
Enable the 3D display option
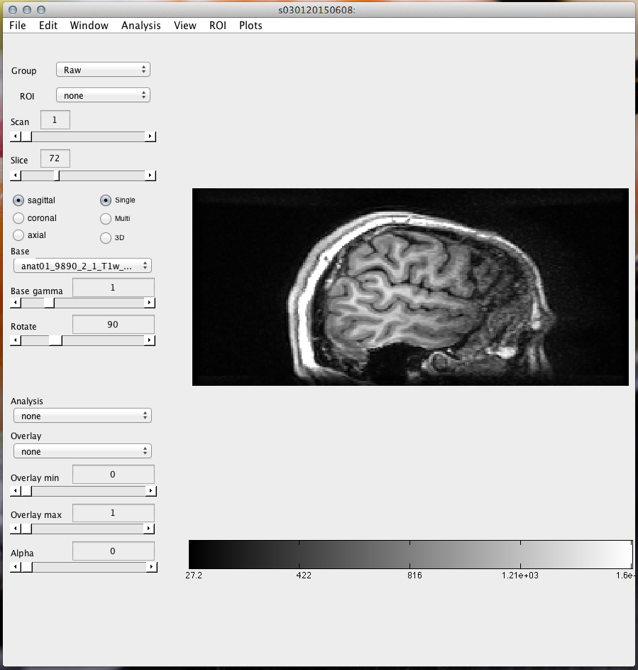(106, 238)
